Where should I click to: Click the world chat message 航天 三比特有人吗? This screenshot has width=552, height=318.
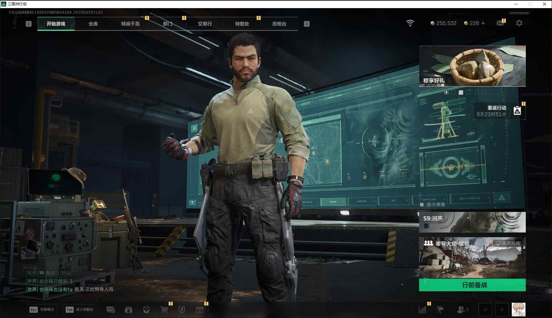click(x=94, y=289)
